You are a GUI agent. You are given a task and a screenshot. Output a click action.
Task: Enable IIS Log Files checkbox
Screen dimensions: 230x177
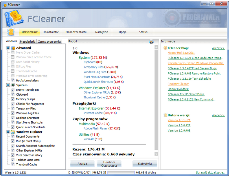click(13, 66)
